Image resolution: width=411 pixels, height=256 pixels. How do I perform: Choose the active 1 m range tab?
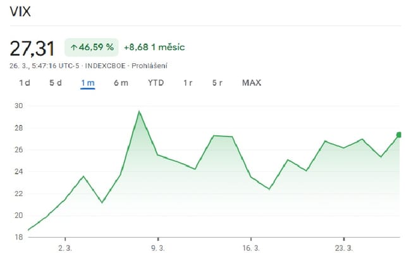[87, 83]
